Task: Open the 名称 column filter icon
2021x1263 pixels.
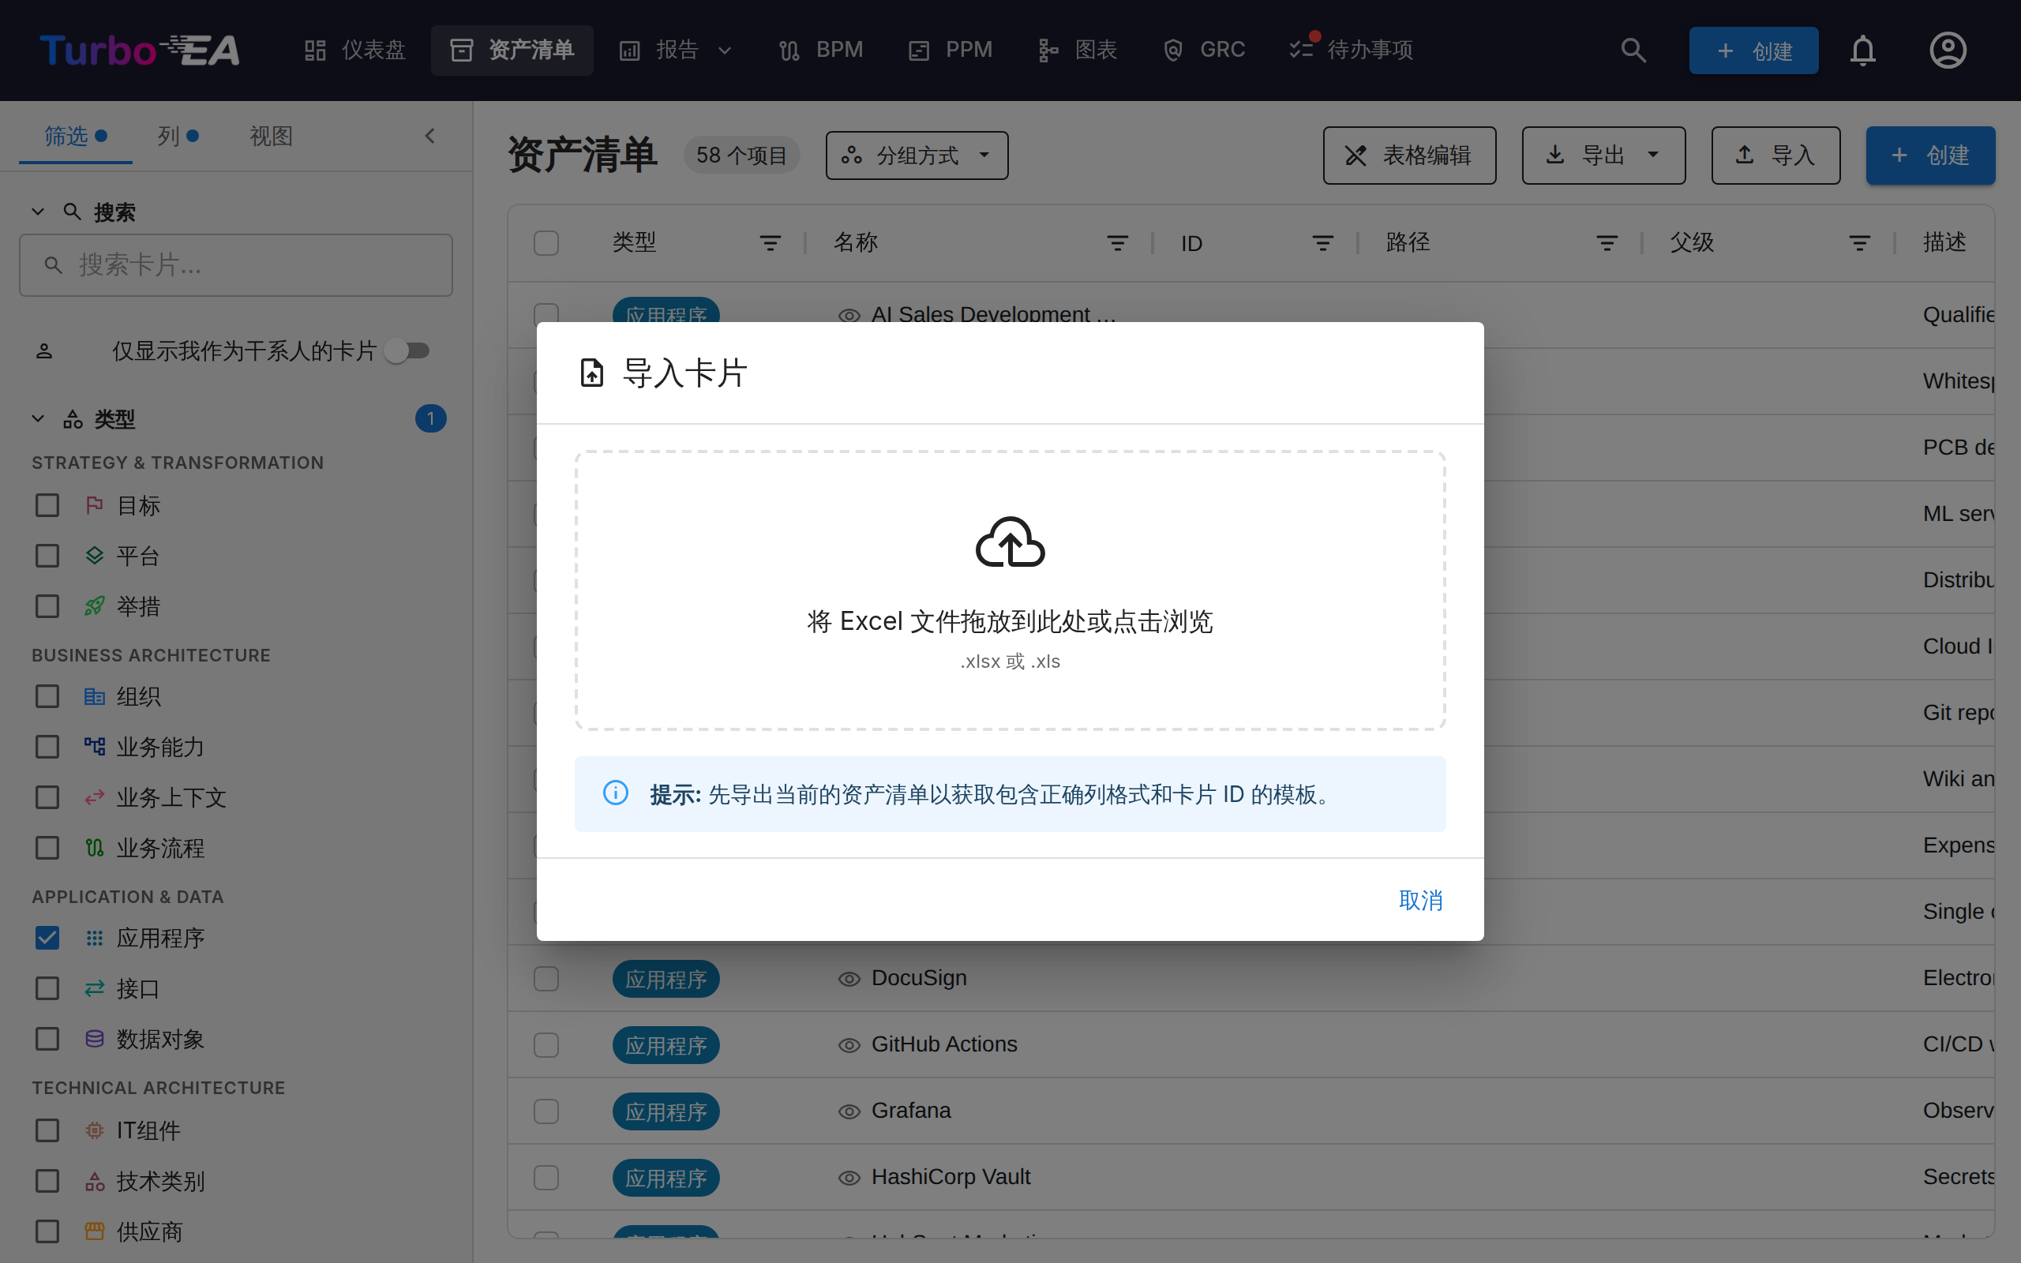Action: (x=1117, y=243)
